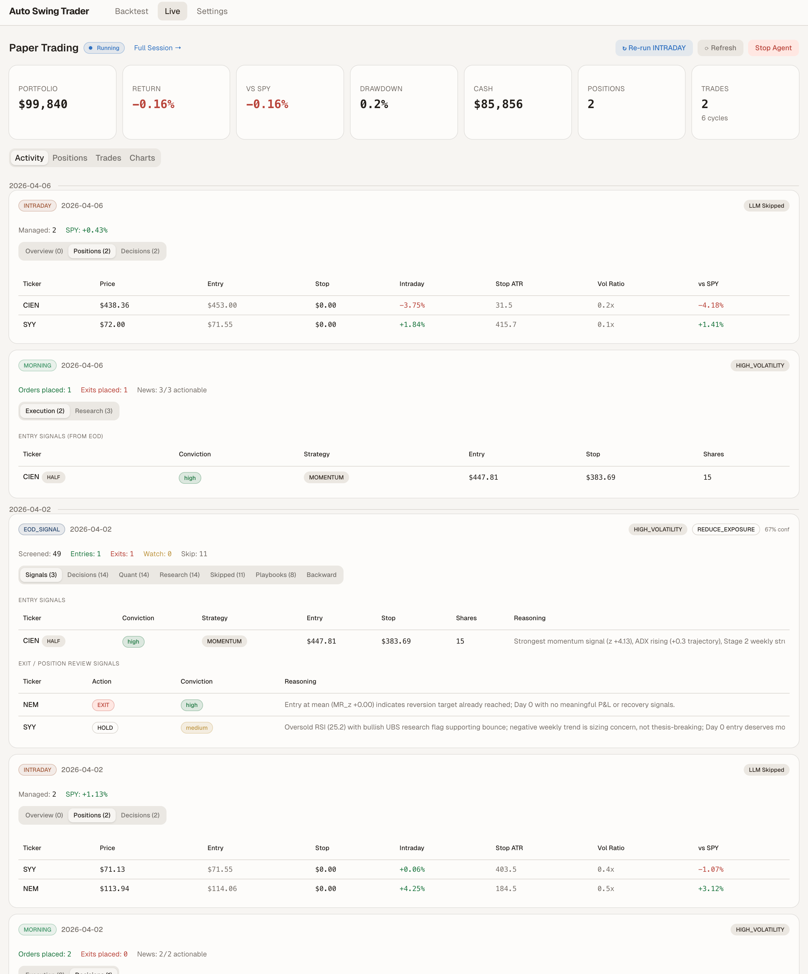Open the Full Session link

tap(157, 48)
